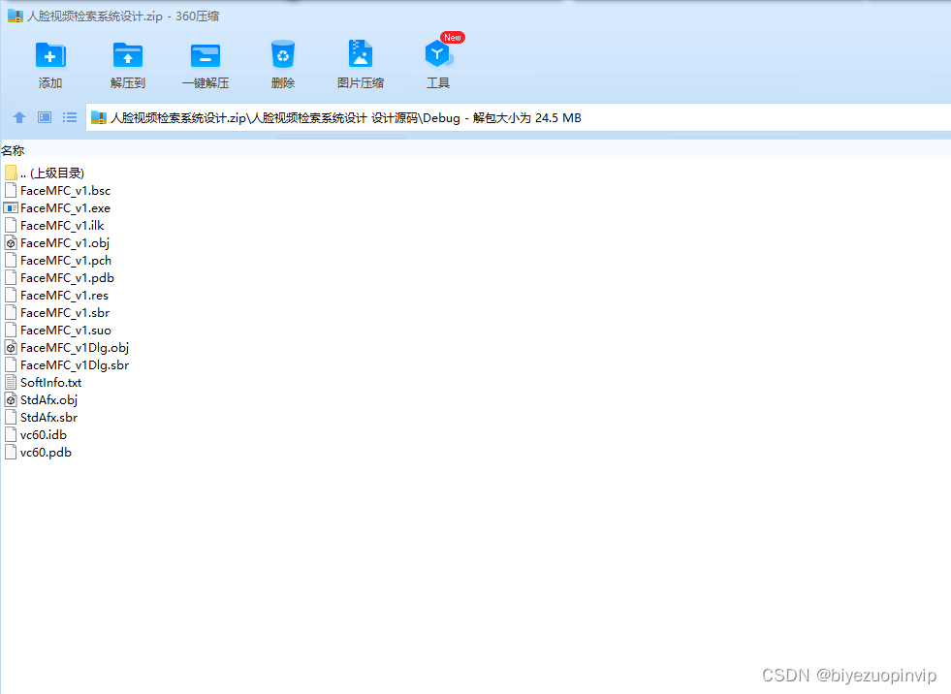Click the 解压到 (Extract to) icon
951x694 pixels.
pyautogui.click(x=127, y=56)
